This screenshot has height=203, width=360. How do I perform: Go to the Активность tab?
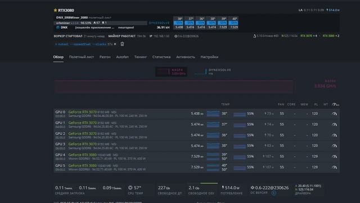pos(186,57)
